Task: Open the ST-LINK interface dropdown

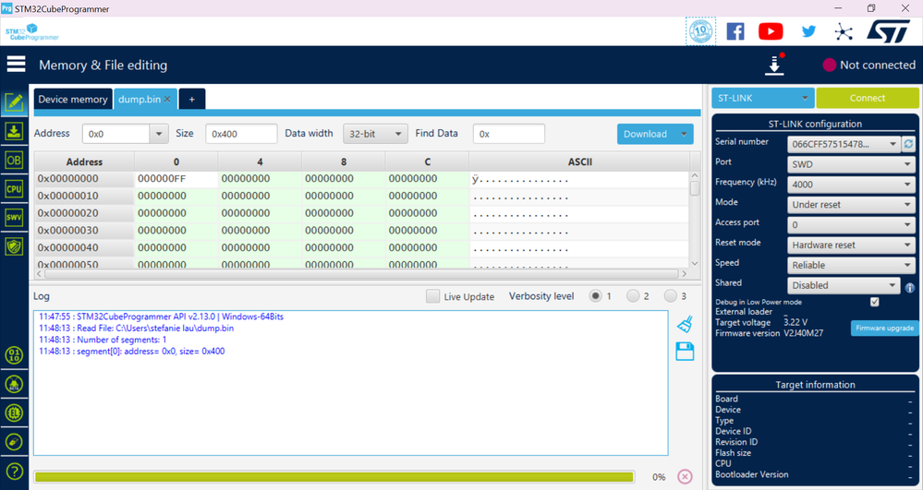Action: click(762, 98)
